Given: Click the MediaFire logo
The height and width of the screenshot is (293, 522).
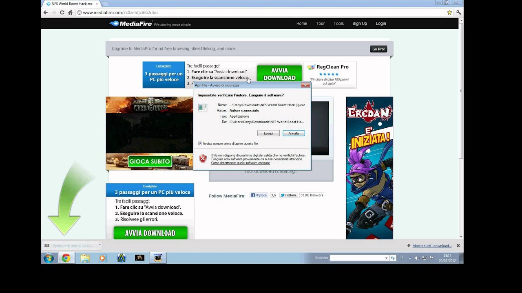Looking at the screenshot, I should [x=130, y=24].
